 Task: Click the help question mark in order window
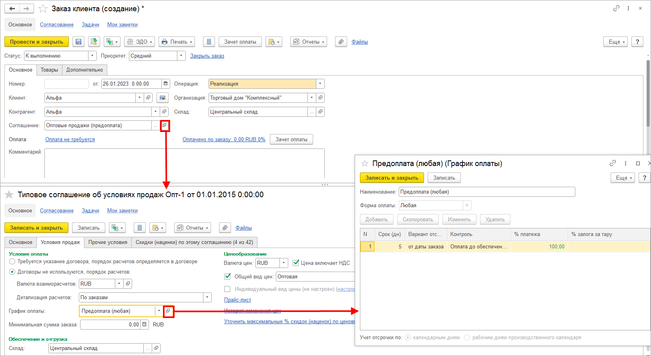[x=637, y=42]
